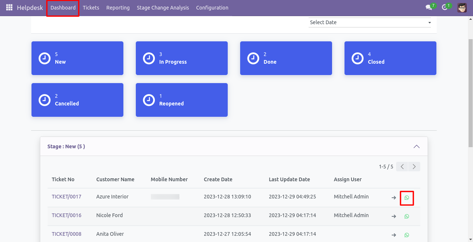Open the apps grid menu icon
The image size is (473, 242).
(9, 8)
